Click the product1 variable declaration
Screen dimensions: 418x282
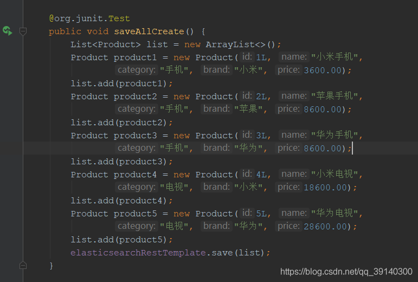(x=135, y=57)
